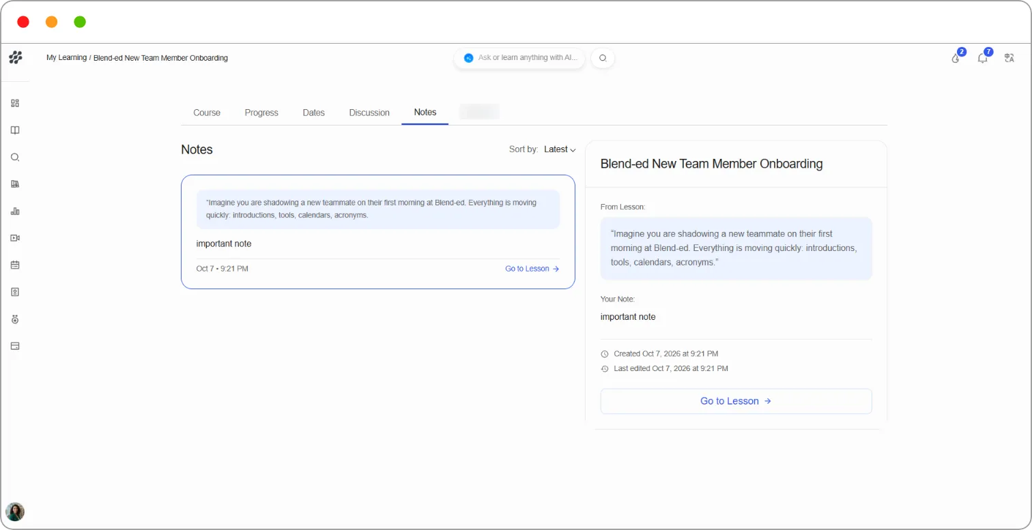Screen dimensions: 1032x530
Task: Expand the Sort by Latest dropdown
Action: (x=560, y=149)
